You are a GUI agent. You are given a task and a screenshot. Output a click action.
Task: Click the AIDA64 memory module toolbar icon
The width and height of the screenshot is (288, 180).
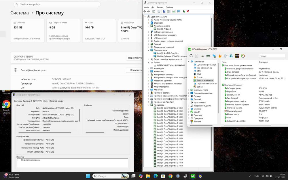coord(208,56)
